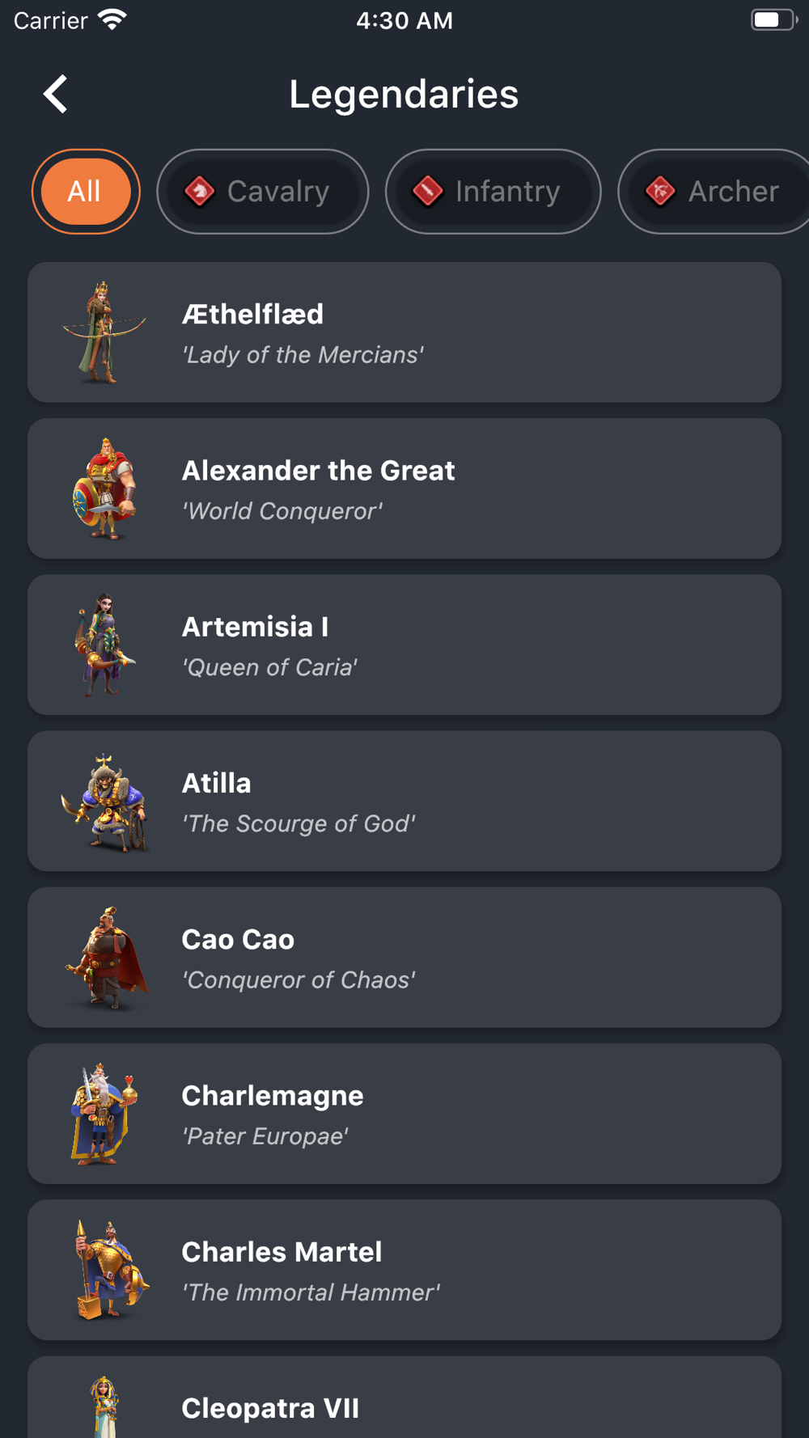Switch to the Infantry filter
This screenshot has height=1438, width=809.
493,192
